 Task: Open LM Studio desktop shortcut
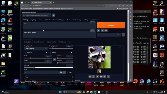tap(16, 82)
